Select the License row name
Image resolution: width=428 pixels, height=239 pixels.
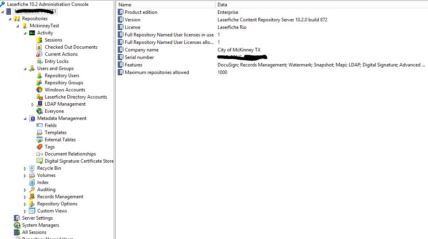point(132,27)
